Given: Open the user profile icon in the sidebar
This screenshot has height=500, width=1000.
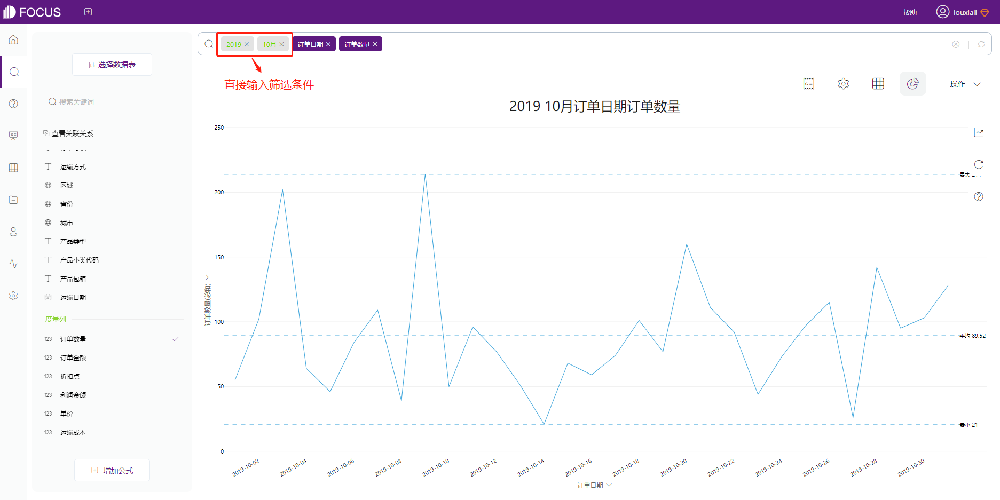Looking at the screenshot, I should pyautogui.click(x=13, y=232).
